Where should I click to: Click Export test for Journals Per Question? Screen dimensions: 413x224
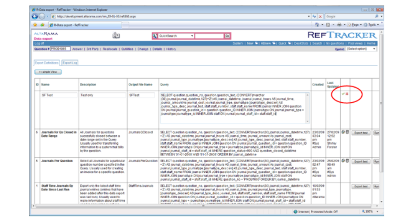click(x=361, y=162)
